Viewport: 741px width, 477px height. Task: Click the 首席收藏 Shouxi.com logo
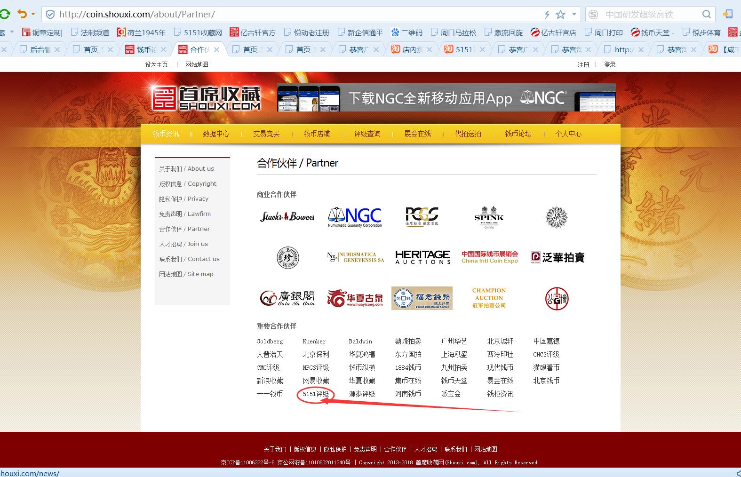coord(206,98)
